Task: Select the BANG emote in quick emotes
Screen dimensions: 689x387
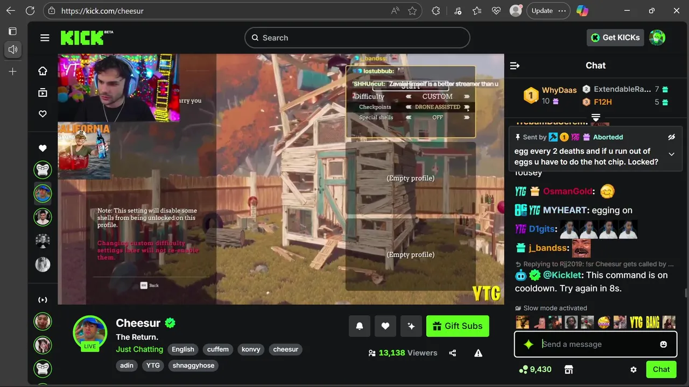Action: coord(652,322)
